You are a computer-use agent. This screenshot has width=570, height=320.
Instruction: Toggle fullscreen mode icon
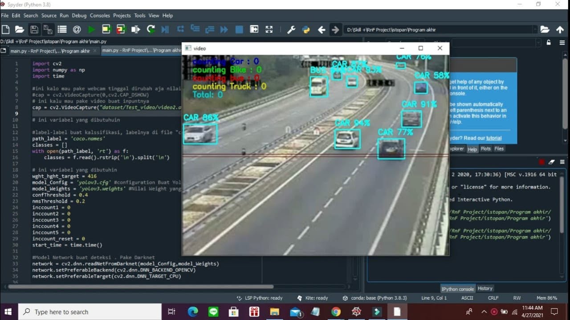(x=269, y=29)
